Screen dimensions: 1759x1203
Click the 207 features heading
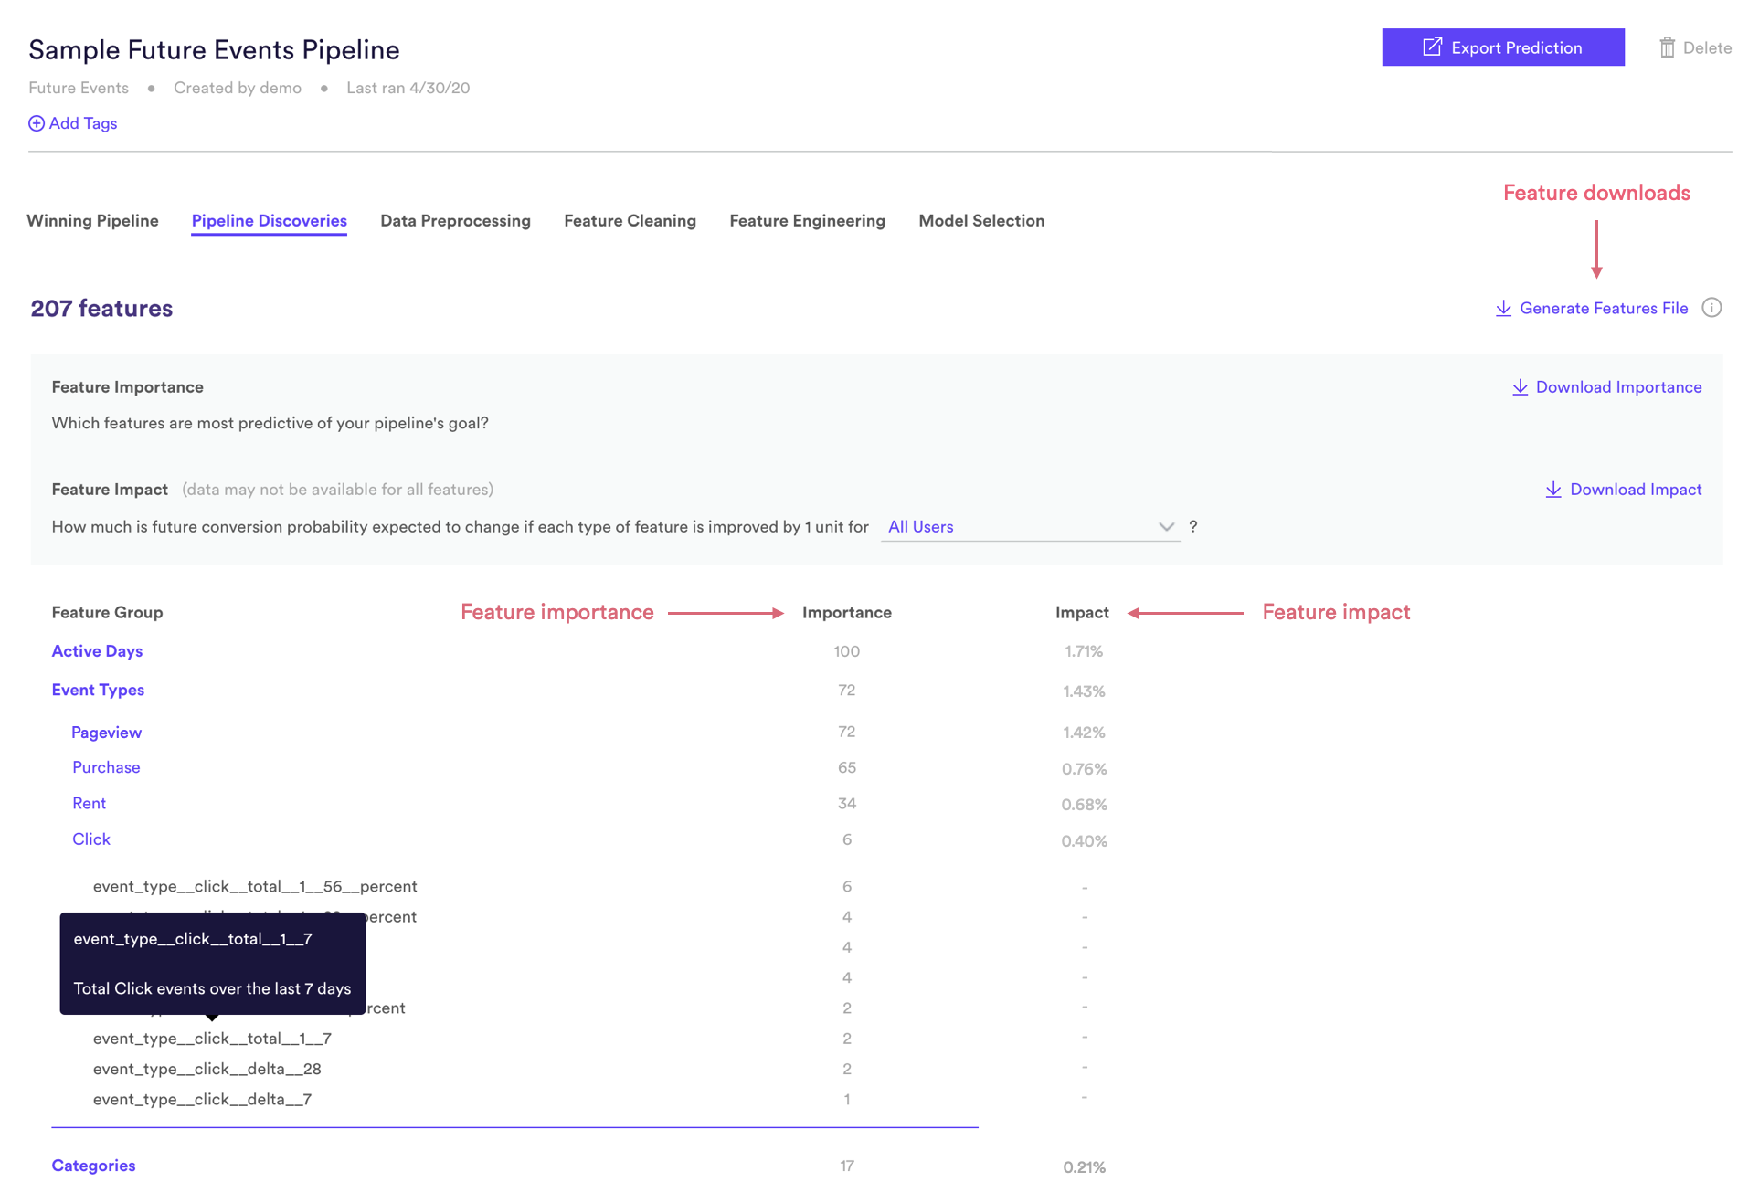[101, 309]
